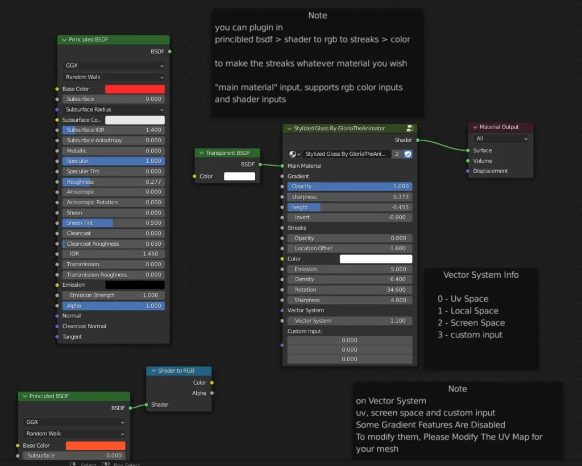Click the Shader input socket on Shader to RGB

click(147, 405)
